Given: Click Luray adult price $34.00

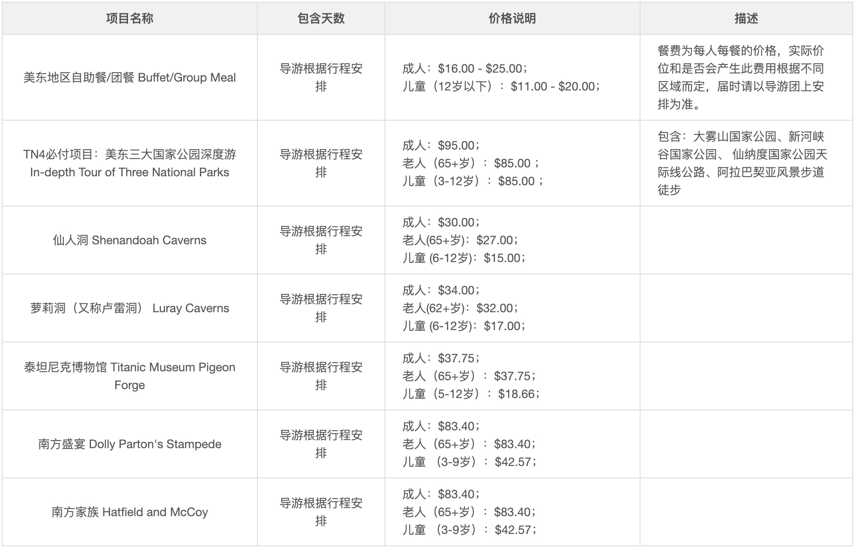Looking at the screenshot, I should (x=441, y=290).
